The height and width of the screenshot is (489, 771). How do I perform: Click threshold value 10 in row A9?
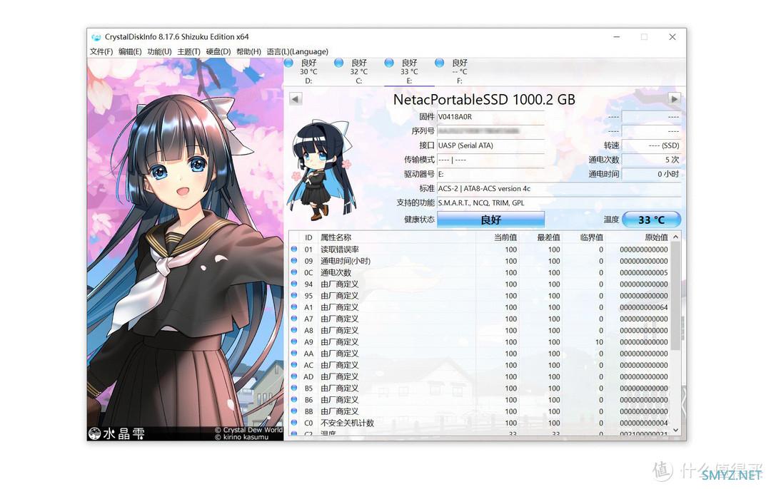tap(599, 342)
